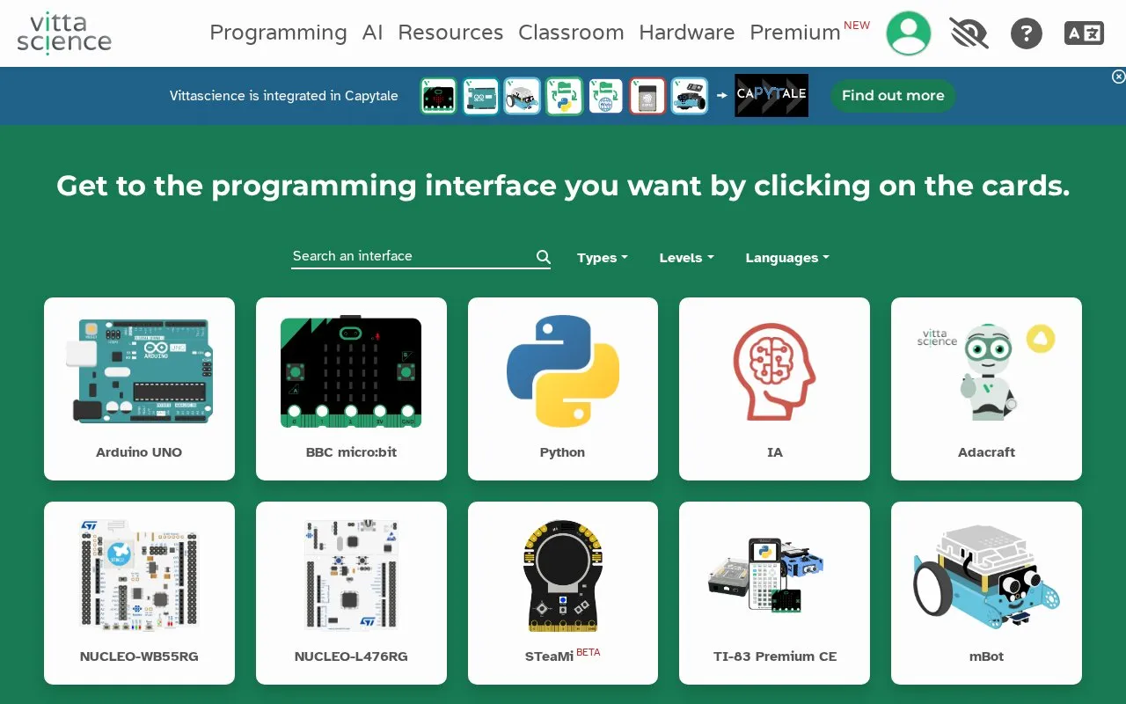
Task: Open the Adacraft robot card image
Action: point(986,370)
